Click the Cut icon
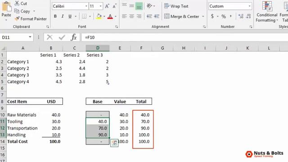This screenshot has width=288, height=162. [x=17, y=3]
